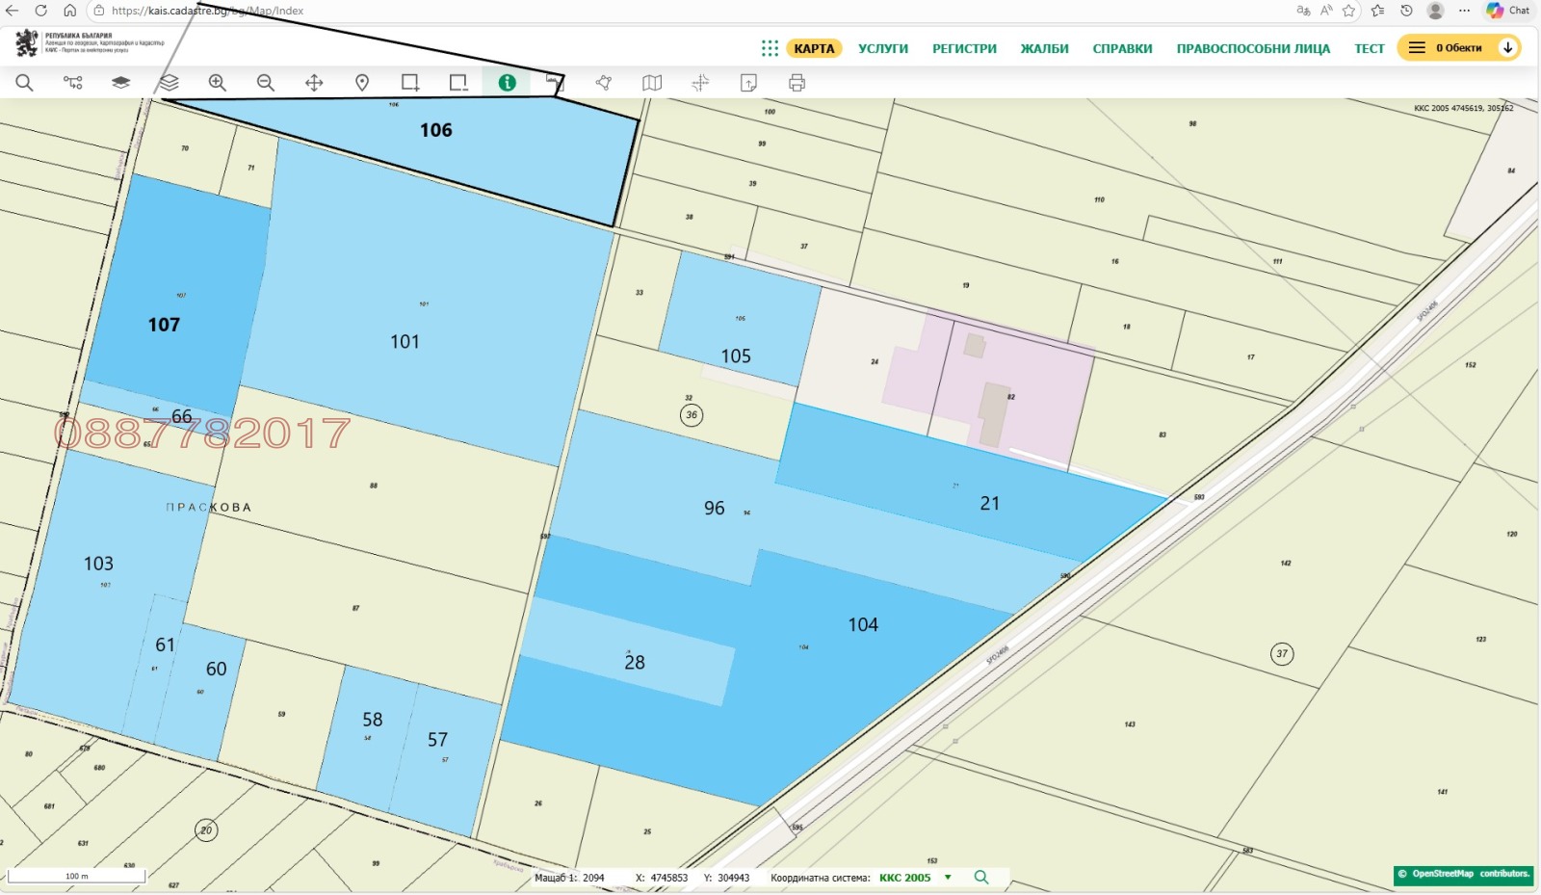
Task: Activate the pan map arrows tool
Action: pyautogui.click(x=314, y=83)
